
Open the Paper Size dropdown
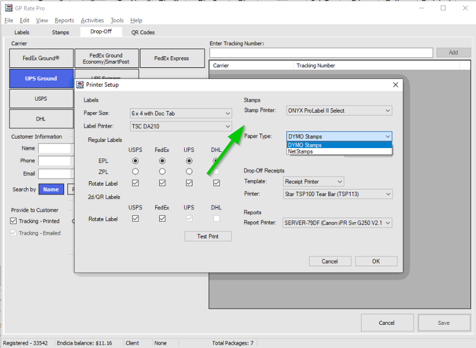[x=181, y=113]
